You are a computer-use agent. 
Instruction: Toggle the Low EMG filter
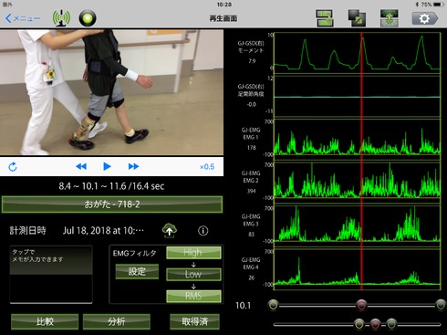[193, 274]
